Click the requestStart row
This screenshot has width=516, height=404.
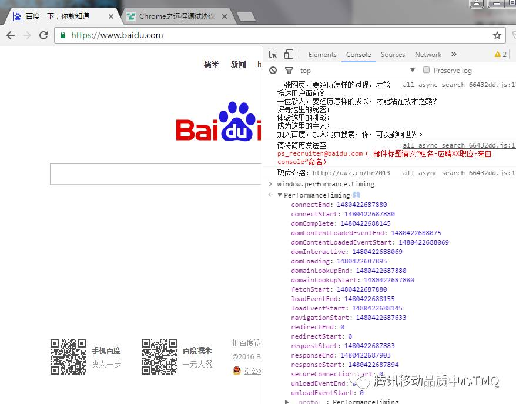343,346
